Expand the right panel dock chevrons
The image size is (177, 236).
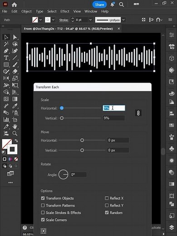[174, 26]
